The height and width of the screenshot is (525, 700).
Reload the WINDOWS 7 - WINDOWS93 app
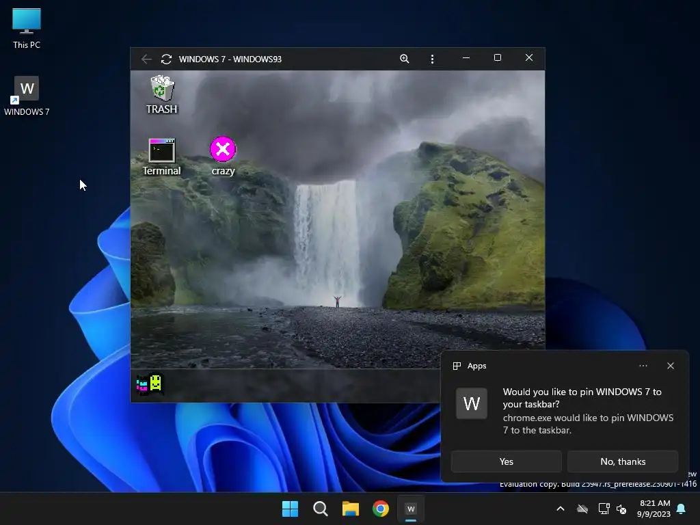pos(166,59)
